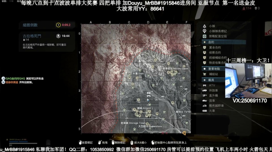Click grid column label C above map

(x=129, y=22)
